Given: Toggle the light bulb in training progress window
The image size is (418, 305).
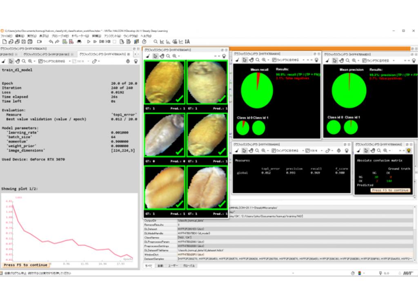Looking at the screenshot, I should coord(136,61).
